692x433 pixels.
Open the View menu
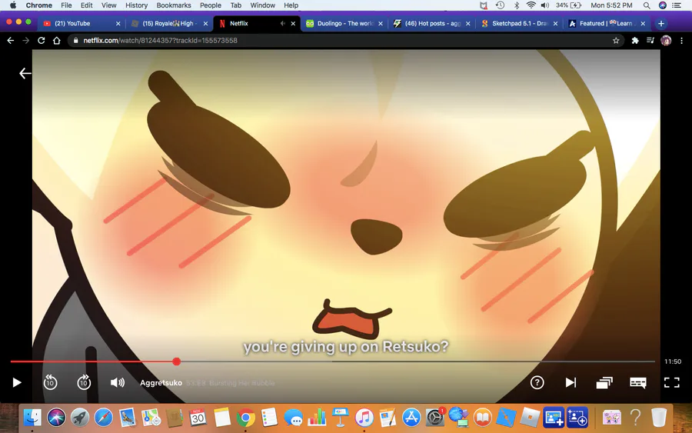(108, 5)
